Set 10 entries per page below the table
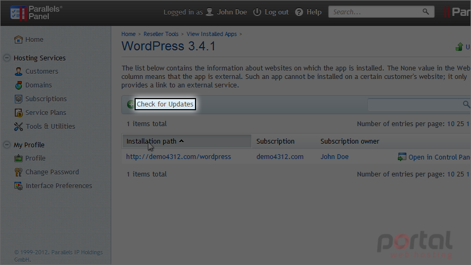This screenshot has height=265, width=471. [x=450, y=174]
